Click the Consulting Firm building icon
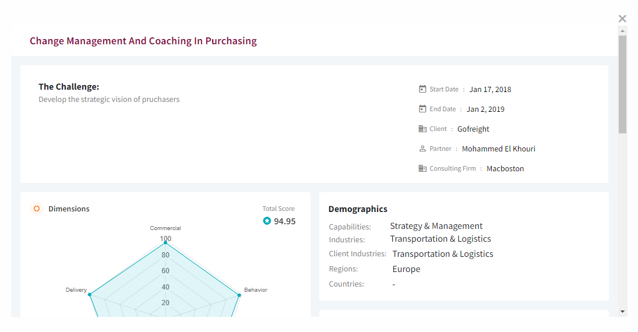Screen dimensions: 638x332 [x=422, y=168]
